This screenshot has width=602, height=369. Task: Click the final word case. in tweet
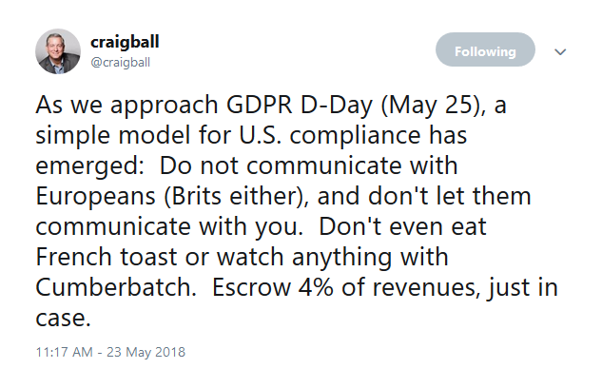(64, 319)
